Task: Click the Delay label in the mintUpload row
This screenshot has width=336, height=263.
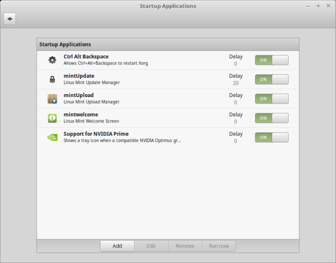Action: (x=236, y=96)
